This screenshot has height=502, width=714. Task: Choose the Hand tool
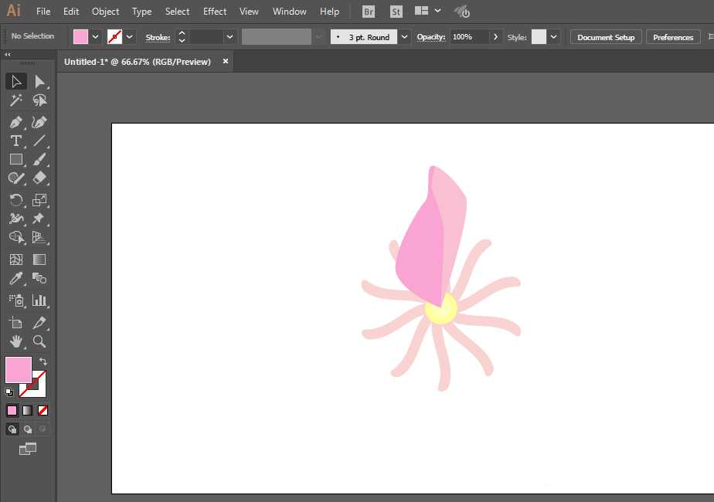click(x=15, y=341)
